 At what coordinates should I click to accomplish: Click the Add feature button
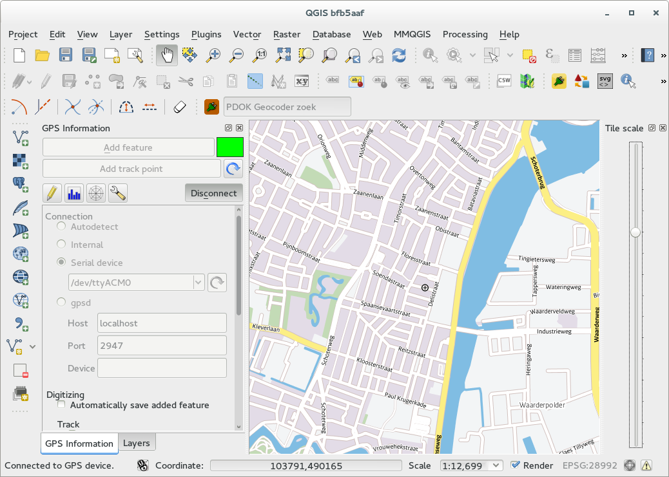coord(128,147)
